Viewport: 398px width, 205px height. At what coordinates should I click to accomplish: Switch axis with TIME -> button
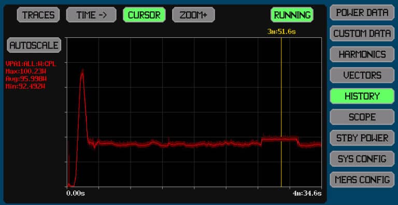point(91,14)
